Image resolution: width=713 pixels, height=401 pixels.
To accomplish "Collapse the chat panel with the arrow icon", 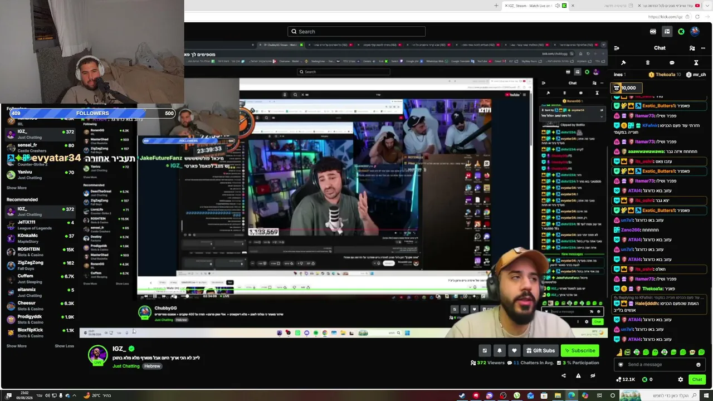I will click(x=617, y=48).
